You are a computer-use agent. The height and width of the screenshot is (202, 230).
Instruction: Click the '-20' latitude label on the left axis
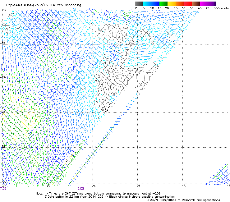tap(3, 10)
